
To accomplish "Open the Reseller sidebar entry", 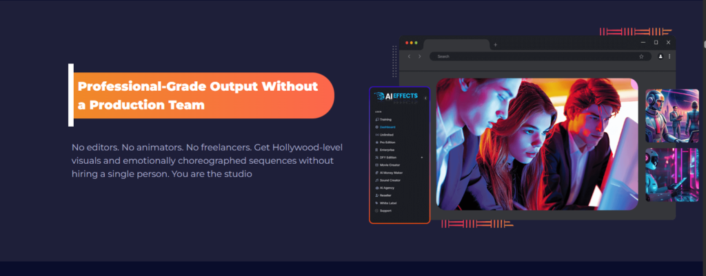I will (383, 195).
